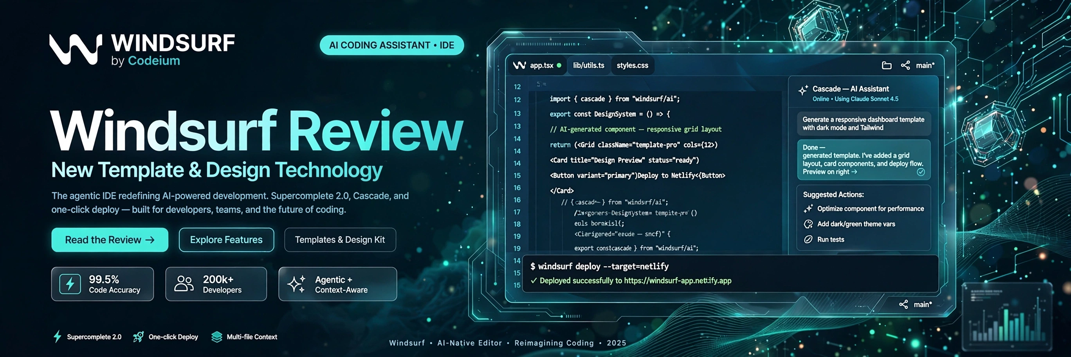
Task: Click the Windsurf wave logo icon
Action: pyautogui.click(x=76, y=49)
